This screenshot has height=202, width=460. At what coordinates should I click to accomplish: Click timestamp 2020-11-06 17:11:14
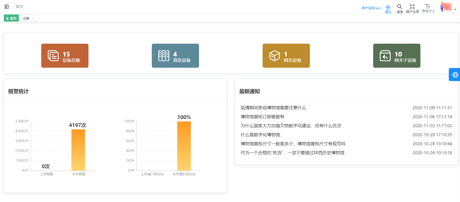(432, 117)
